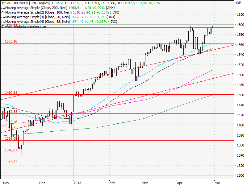Select the wave icon of Moving Average Simple(4) 38

click(x=3, y=21)
